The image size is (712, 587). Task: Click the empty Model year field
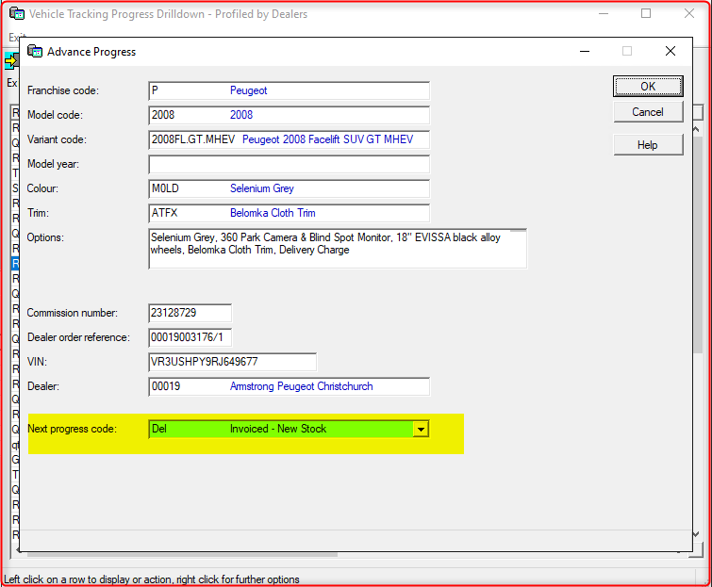pyautogui.click(x=289, y=164)
